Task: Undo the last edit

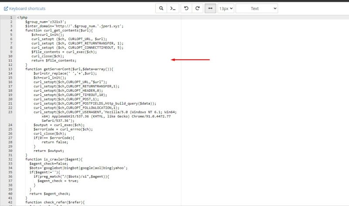Action: click(x=186, y=8)
